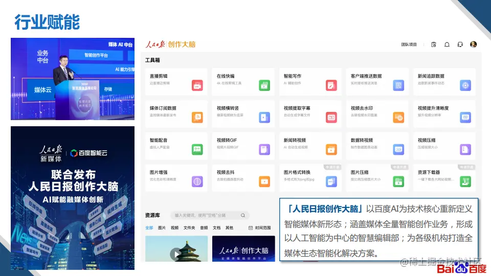Open the 新闻转视频 icon
This screenshot has height=276, width=491.
(x=331, y=150)
